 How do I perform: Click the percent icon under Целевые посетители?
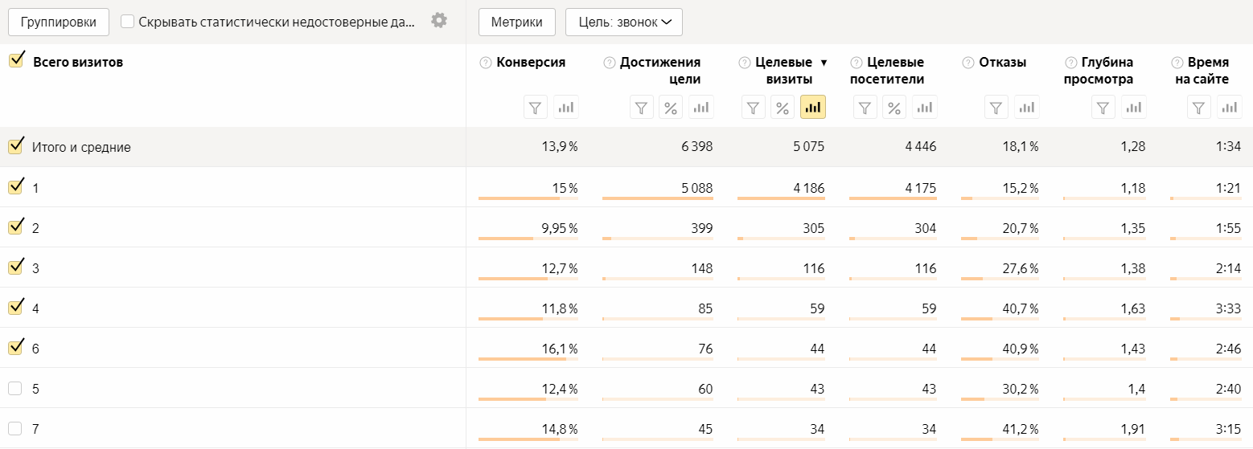tap(894, 107)
